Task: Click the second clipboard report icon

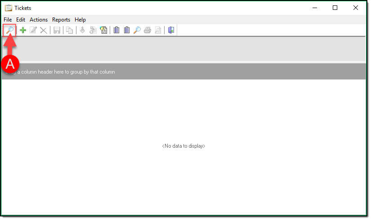Action: coord(127,31)
